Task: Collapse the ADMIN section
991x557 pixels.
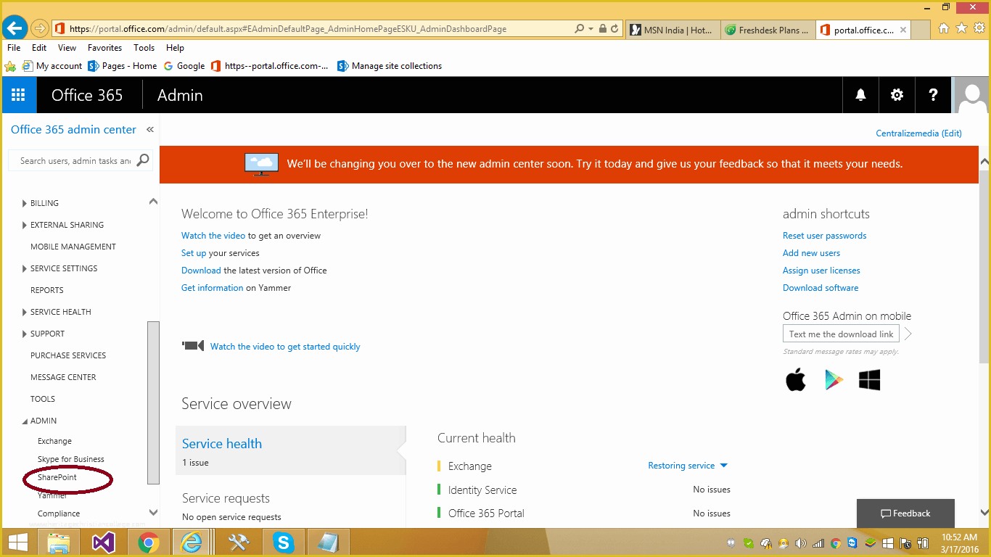Action: coord(25,421)
